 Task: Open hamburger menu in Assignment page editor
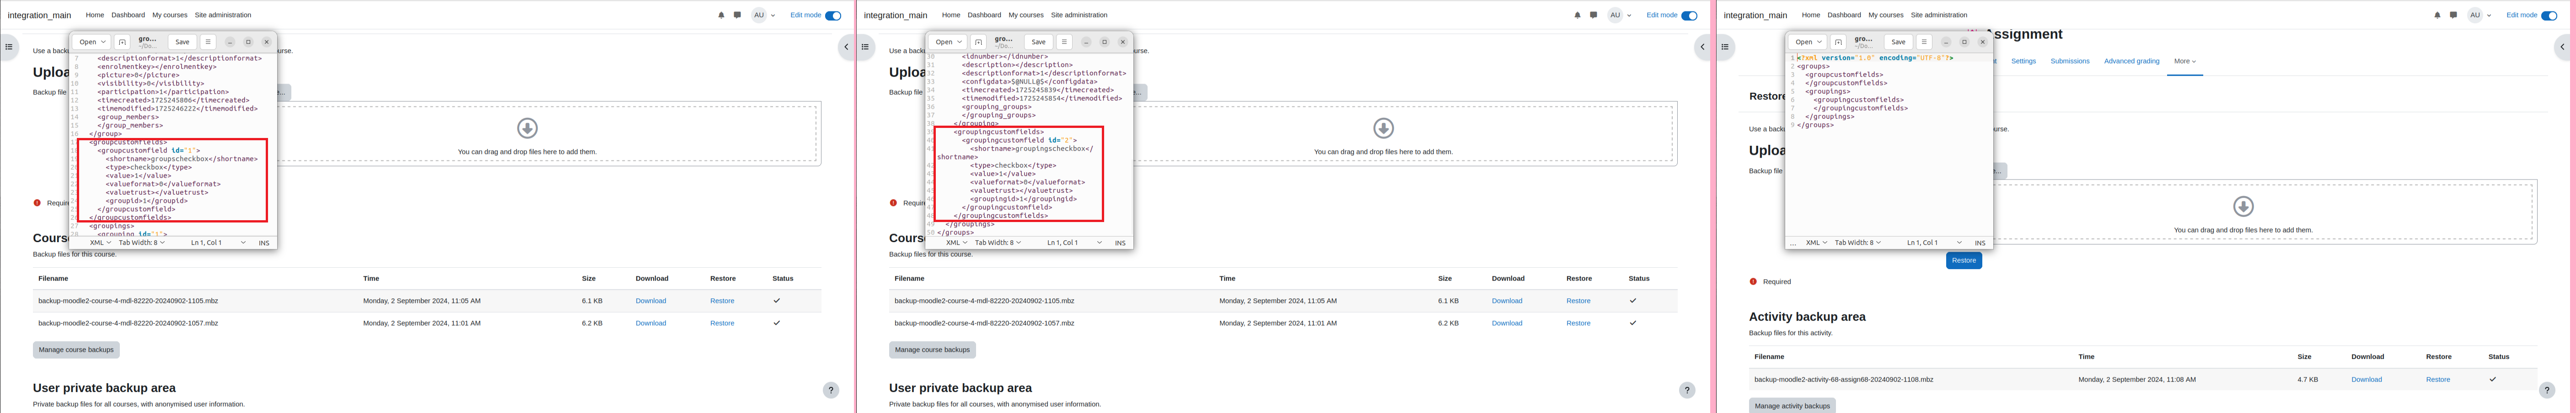pyautogui.click(x=1924, y=42)
